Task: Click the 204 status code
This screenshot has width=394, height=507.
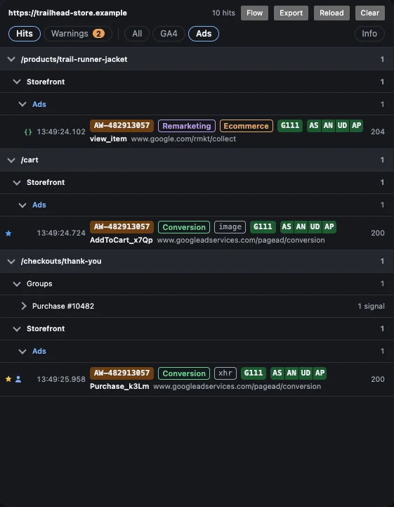Action: tap(378, 132)
